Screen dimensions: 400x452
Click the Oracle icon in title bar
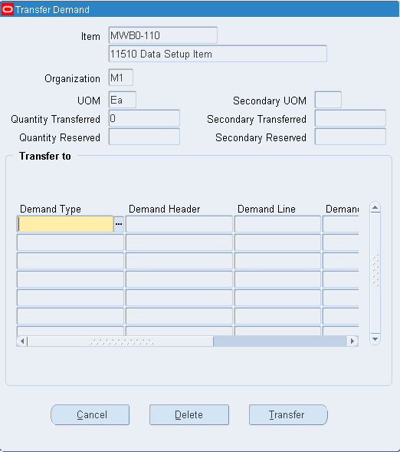tap(8, 9)
